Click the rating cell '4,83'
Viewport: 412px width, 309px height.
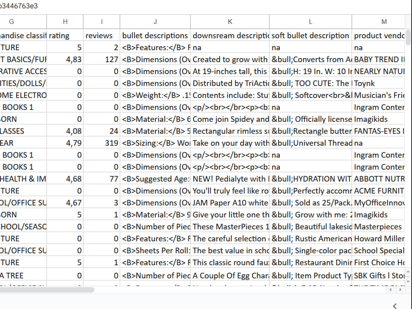(x=65, y=59)
